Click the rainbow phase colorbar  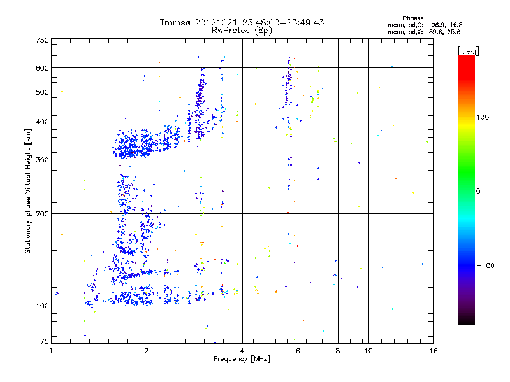467,190
